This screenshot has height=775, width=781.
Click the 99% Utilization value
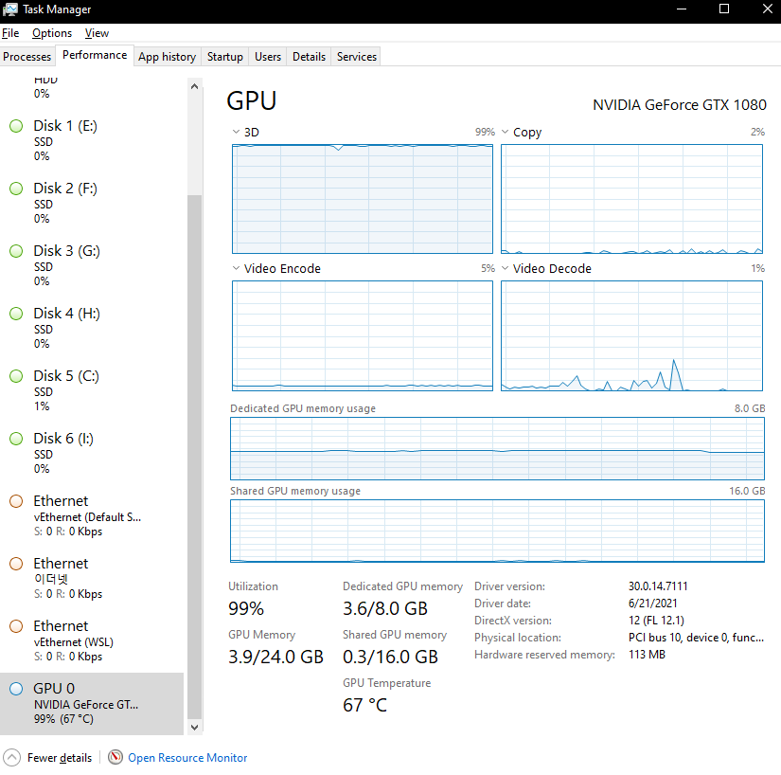246,608
